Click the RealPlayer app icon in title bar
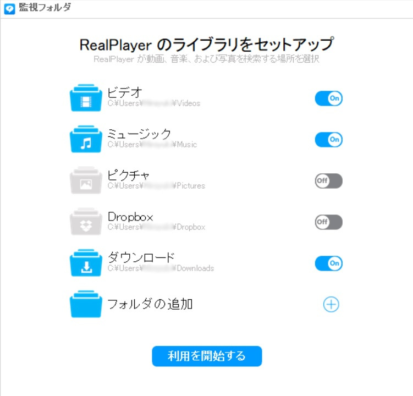Viewport: 413px width, 396px height. click(x=9, y=9)
